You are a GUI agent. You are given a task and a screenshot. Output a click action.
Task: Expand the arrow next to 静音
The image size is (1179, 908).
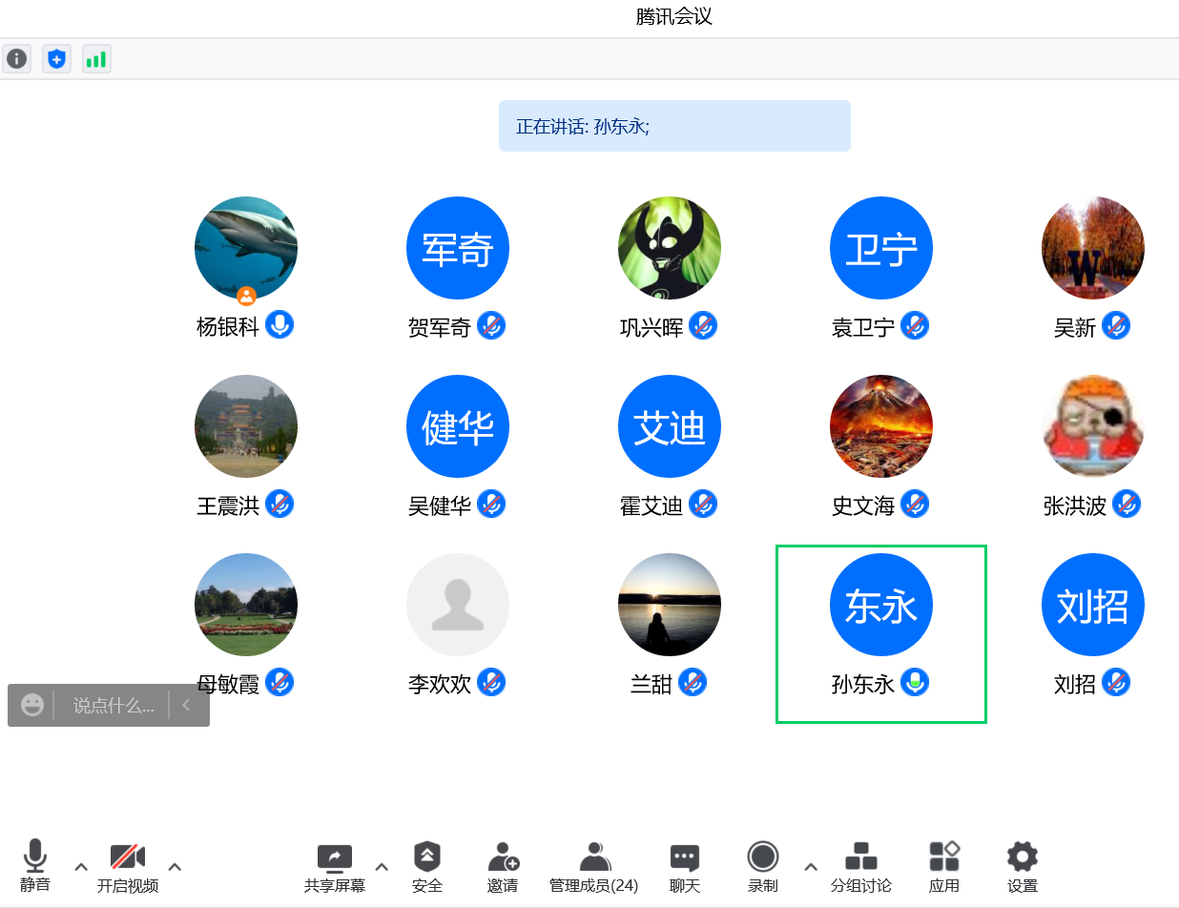(x=81, y=867)
